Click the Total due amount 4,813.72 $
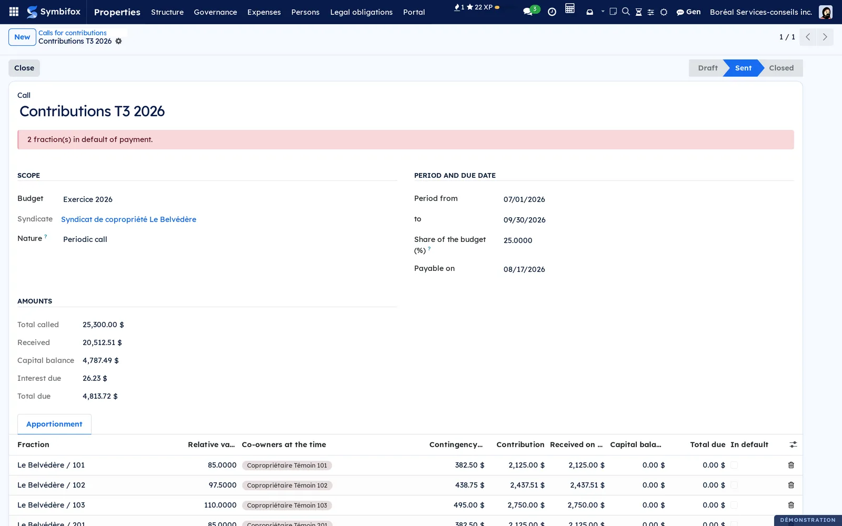 100,396
